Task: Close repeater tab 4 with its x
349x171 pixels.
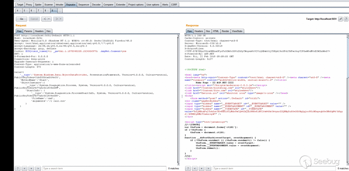Action: click(20, 11)
